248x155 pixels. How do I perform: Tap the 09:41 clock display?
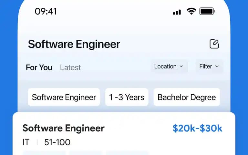pyautogui.click(x=46, y=11)
